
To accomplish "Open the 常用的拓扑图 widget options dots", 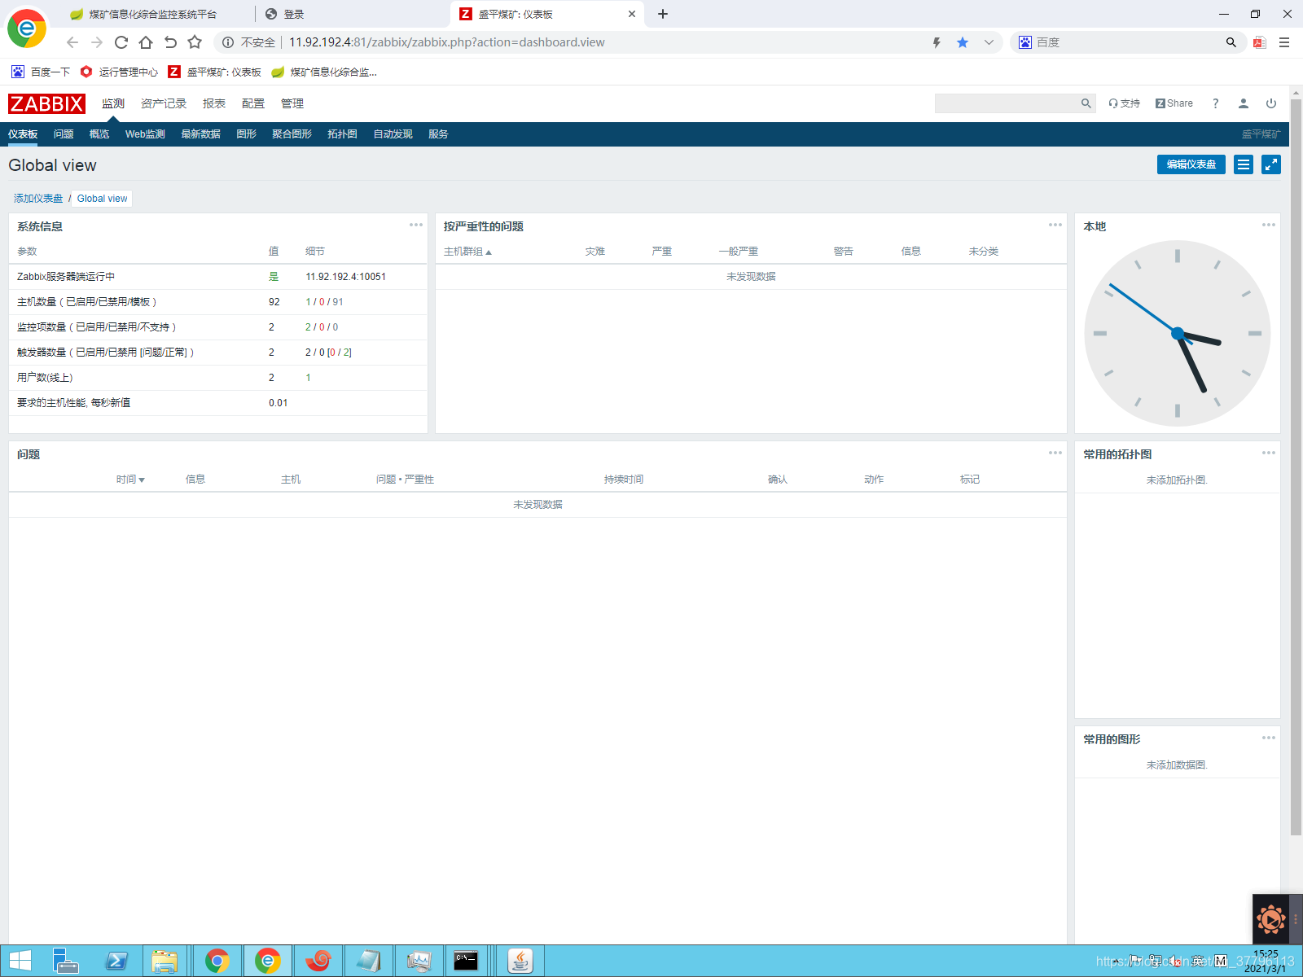I will point(1269,453).
